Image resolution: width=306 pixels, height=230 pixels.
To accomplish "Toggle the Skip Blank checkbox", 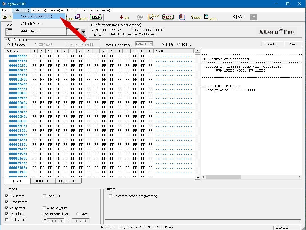I will coord(7,214).
